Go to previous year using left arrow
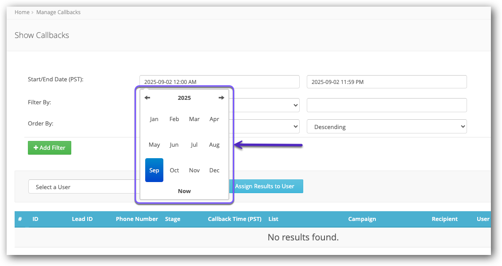This screenshot has width=502, height=266. point(147,98)
